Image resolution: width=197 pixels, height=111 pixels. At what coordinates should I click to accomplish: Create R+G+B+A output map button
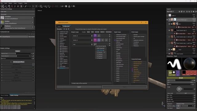[109, 32]
